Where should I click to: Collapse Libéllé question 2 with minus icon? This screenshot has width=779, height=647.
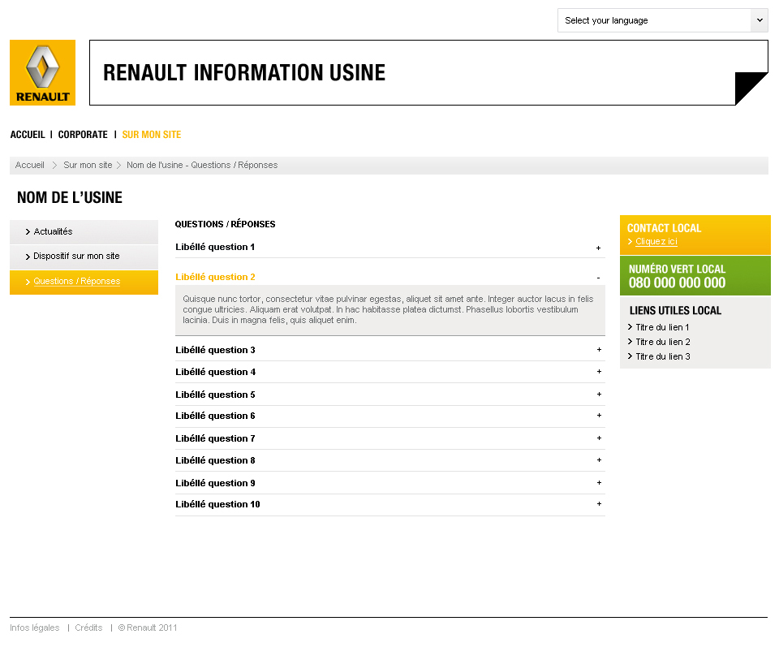[x=599, y=278]
